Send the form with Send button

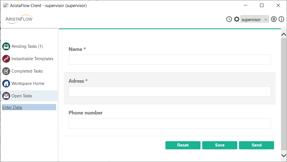pyautogui.click(x=256, y=145)
